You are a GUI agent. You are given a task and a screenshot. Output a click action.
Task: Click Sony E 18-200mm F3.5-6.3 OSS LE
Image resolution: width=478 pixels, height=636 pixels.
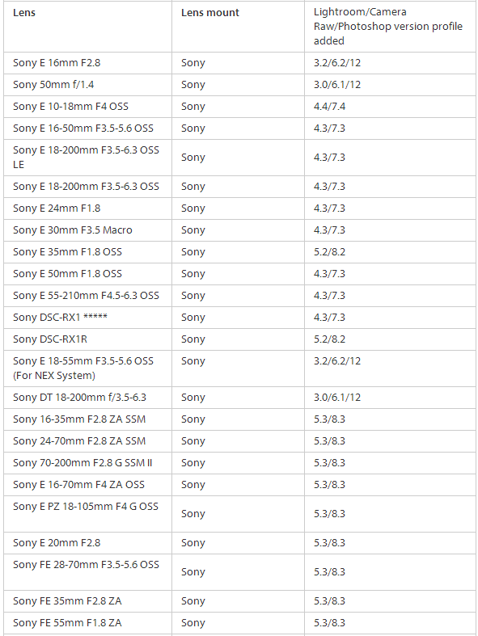(x=86, y=158)
